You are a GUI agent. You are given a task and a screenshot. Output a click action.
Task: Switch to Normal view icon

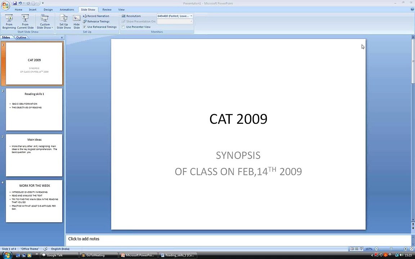point(352,249)
